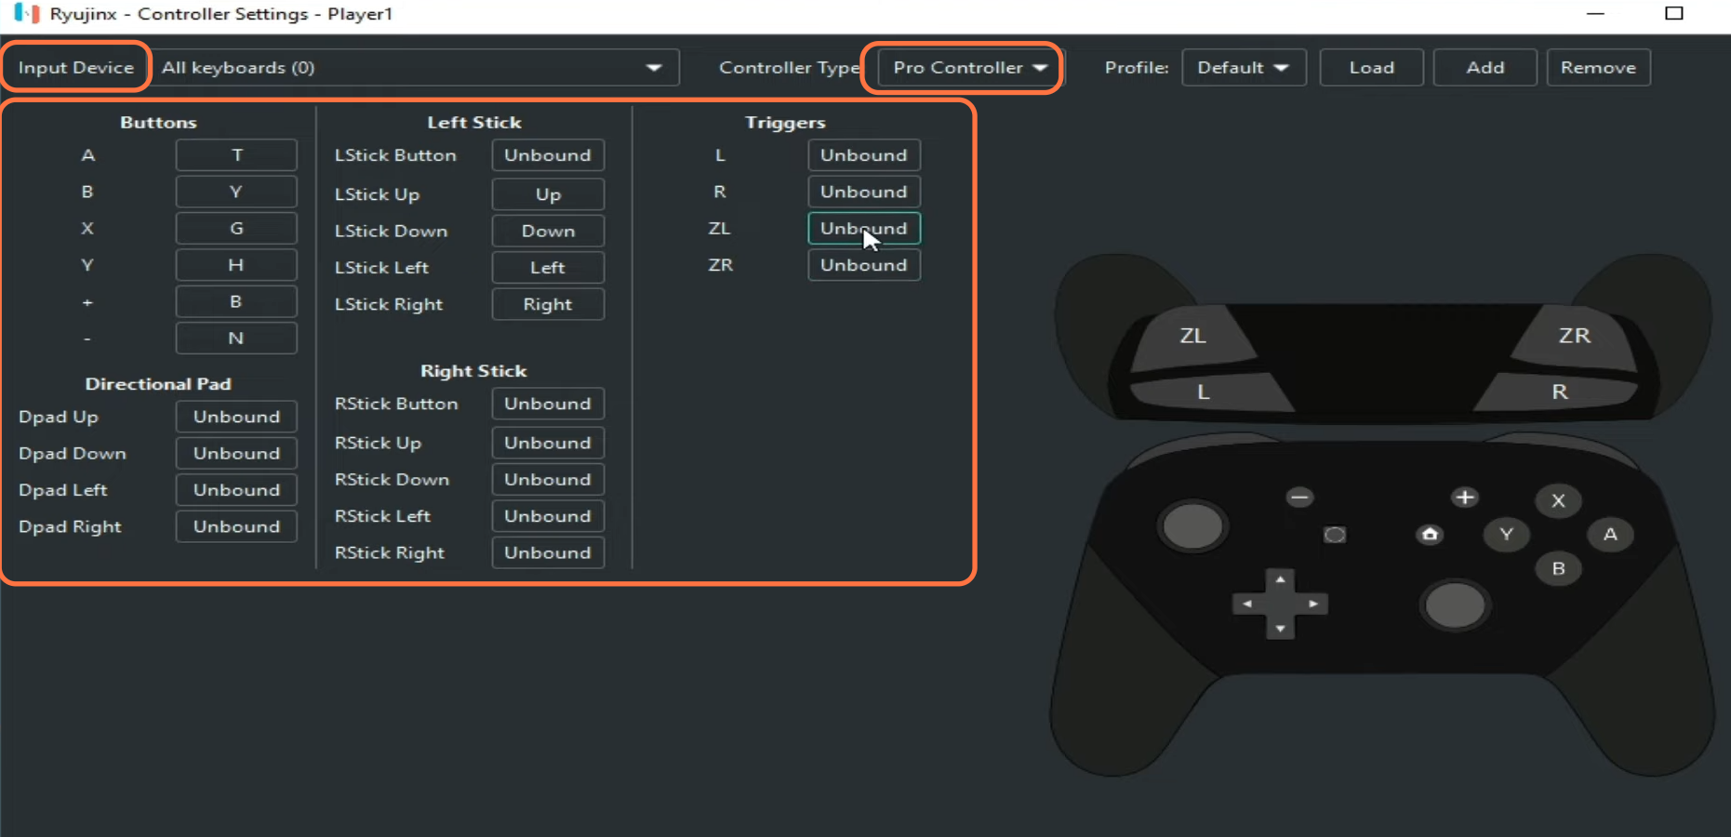This screenshot has width=1731, height=837.
Task: Rebind the minus button mapped to N
Action: [x=236, y=339]
